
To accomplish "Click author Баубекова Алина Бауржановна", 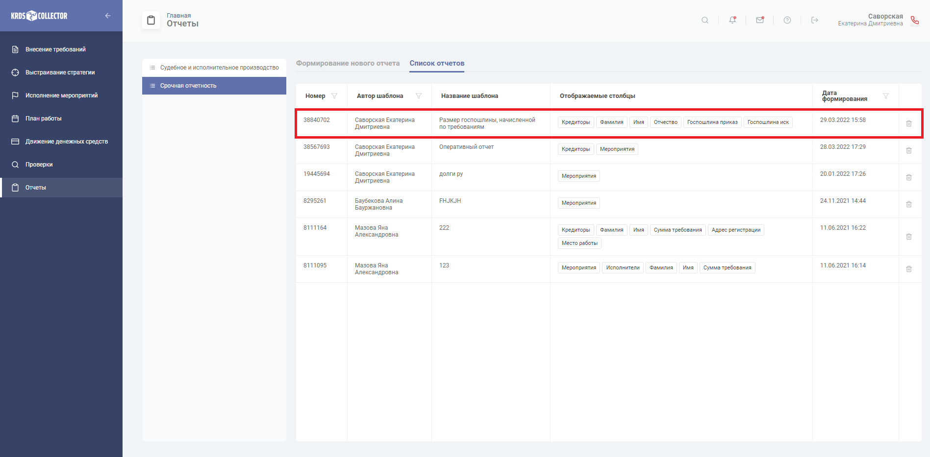I will pyautogui.click(x=379, y=204).
